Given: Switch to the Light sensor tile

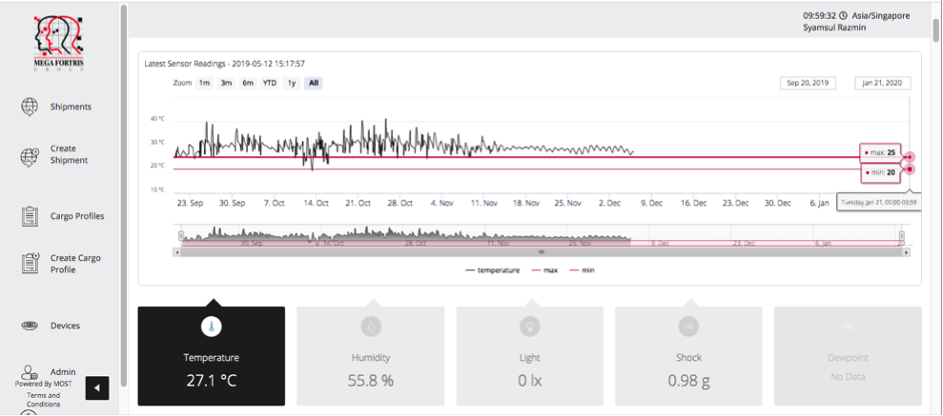Looking at the screenshot, I should coord(529,356).
